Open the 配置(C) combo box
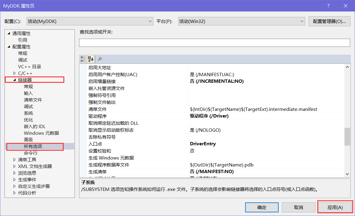 pos(90,21)
